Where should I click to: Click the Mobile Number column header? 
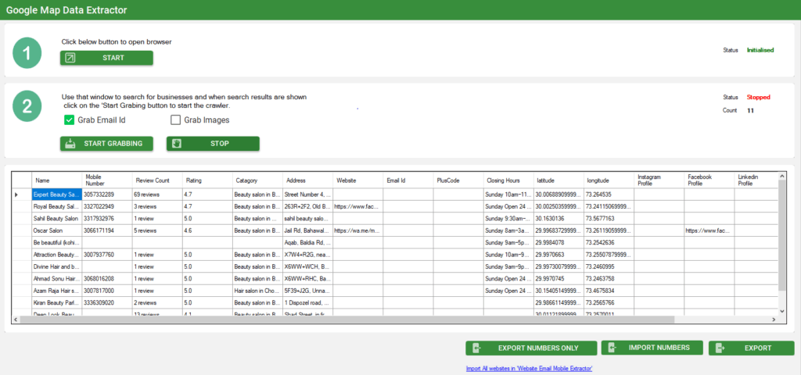[x=107, y=180]
